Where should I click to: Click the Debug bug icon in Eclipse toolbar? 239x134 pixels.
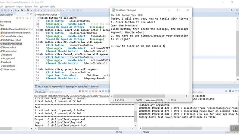click(x=16, y=10)
